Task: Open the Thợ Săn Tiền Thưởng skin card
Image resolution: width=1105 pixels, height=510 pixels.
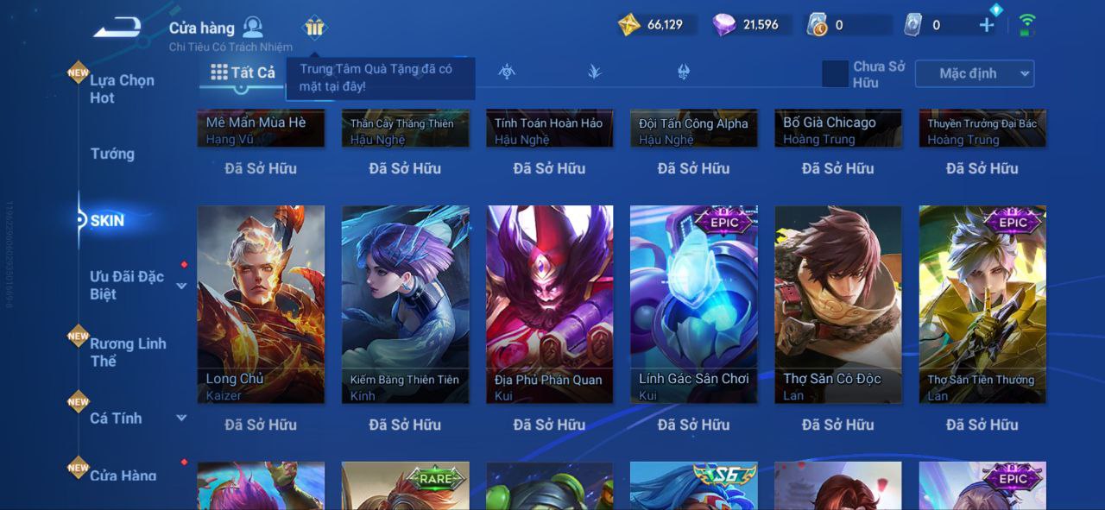Action: point(982,305)
